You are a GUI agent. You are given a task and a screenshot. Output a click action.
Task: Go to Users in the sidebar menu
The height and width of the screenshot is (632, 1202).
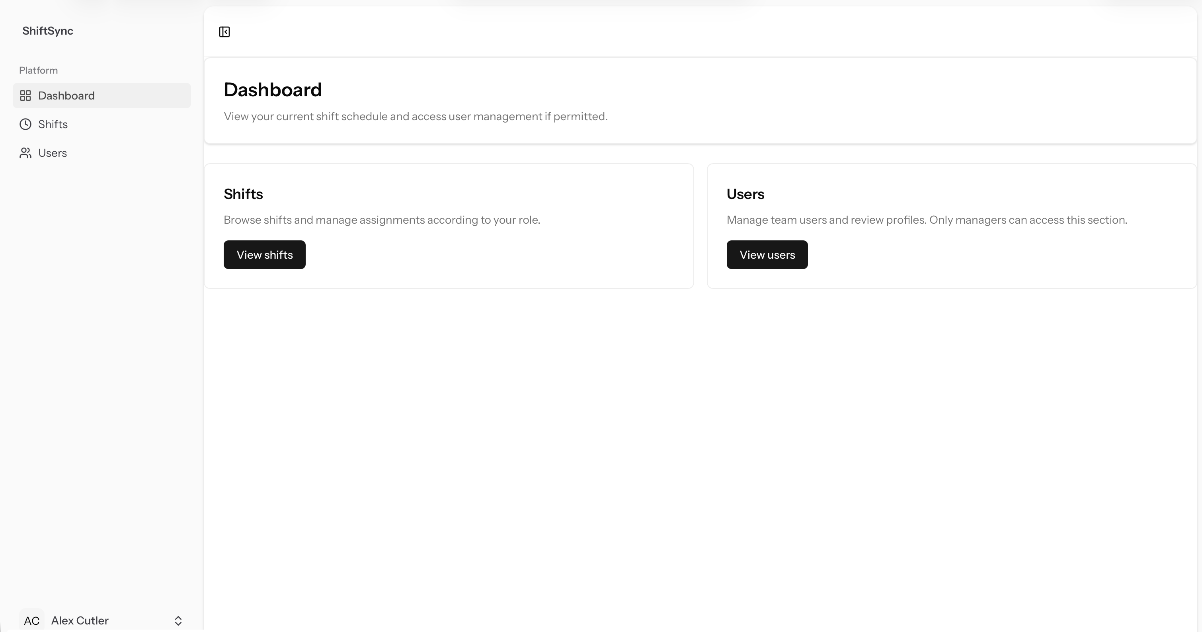102,153
